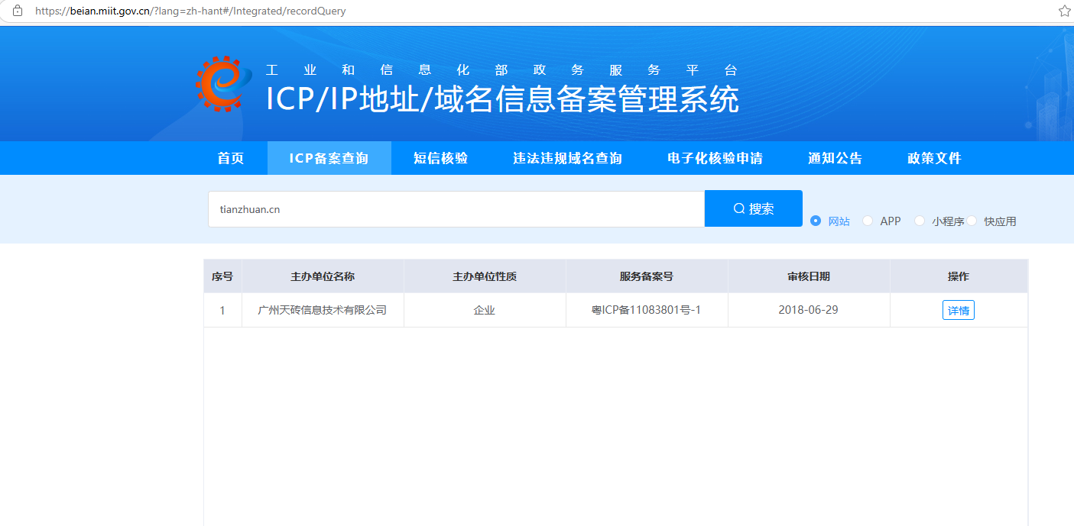The image size is (1074, 526).
Task: Click the address bar URL
Action: coord(190,11)
